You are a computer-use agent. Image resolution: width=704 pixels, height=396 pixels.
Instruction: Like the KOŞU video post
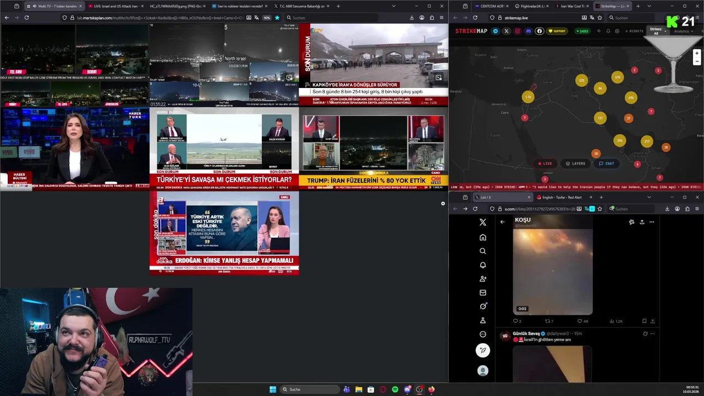(x=580, y=321)
